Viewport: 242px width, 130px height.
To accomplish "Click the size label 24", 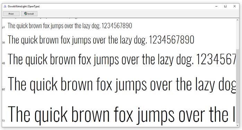I will coord(3,27).
